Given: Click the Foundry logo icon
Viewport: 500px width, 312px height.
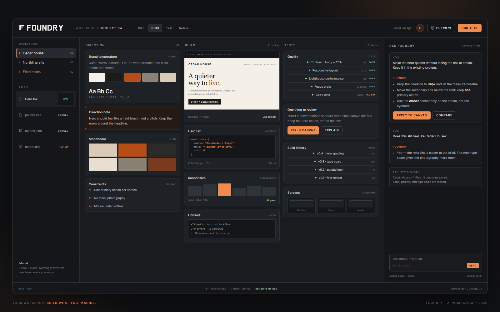Looking at the screenshot, I should pyautogui.click(x=22, y=28).
